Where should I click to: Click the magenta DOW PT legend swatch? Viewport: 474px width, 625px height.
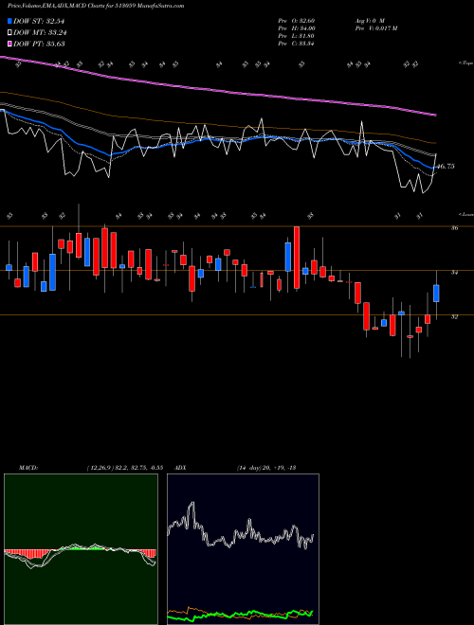(9, 44)
